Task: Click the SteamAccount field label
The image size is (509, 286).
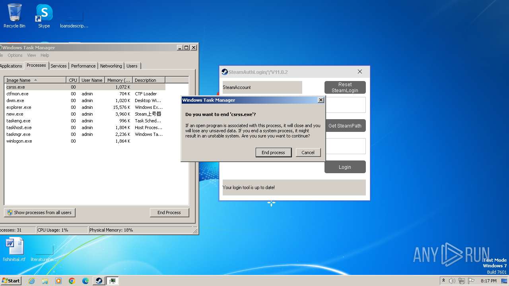Action: 262,87
